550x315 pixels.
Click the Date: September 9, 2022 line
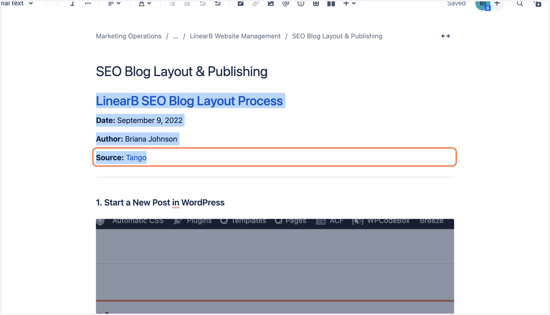tap(139, 121)
